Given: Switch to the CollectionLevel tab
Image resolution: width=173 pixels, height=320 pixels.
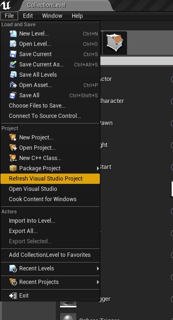Looking at the screenshot, I should pyautogui.click(x=46, y=5).
